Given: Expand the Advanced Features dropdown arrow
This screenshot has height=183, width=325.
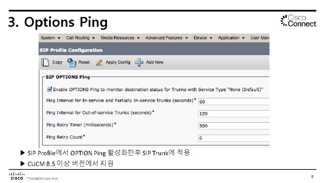Looking at the screenshot, I should (x=187, y=38).
